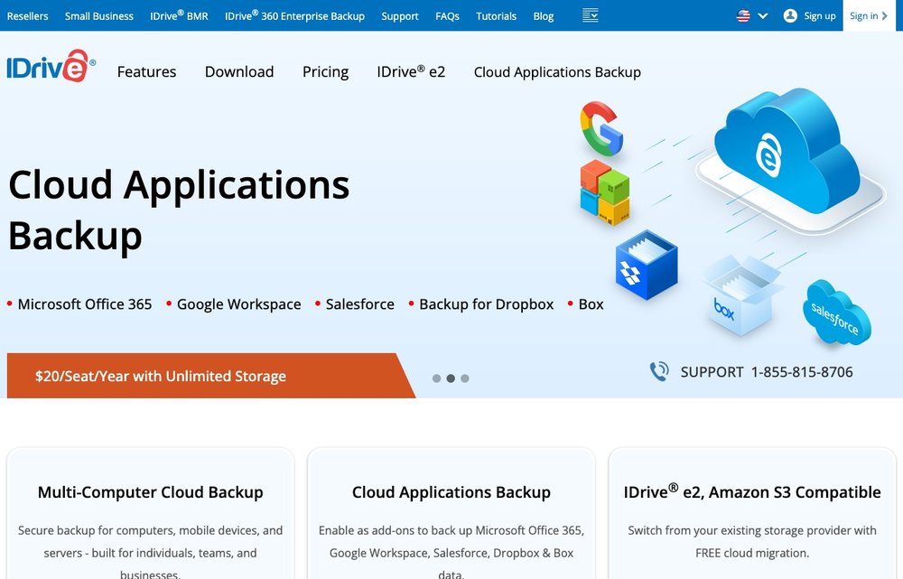Click Google Workspace bullet text
The height and width of the screenshot is (579, 903).
[239, 304]
